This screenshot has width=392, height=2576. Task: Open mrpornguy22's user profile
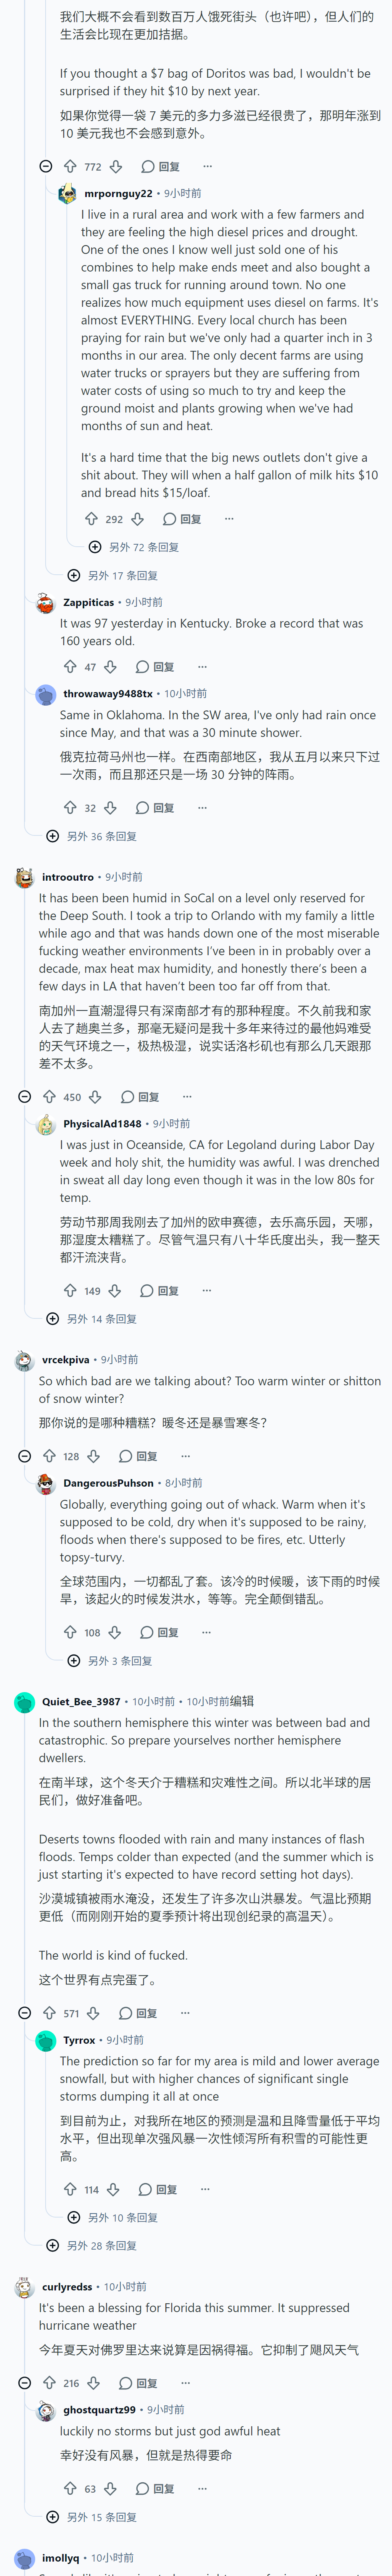click(118, 193)
